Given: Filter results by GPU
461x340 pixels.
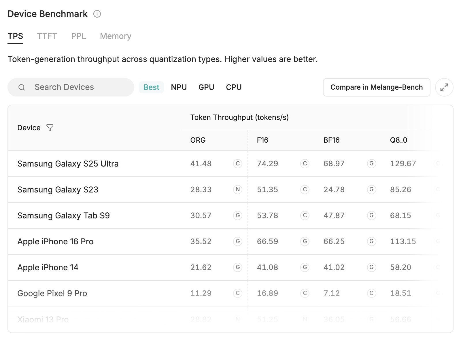Looking at the screenshot, I should [206, 87].
